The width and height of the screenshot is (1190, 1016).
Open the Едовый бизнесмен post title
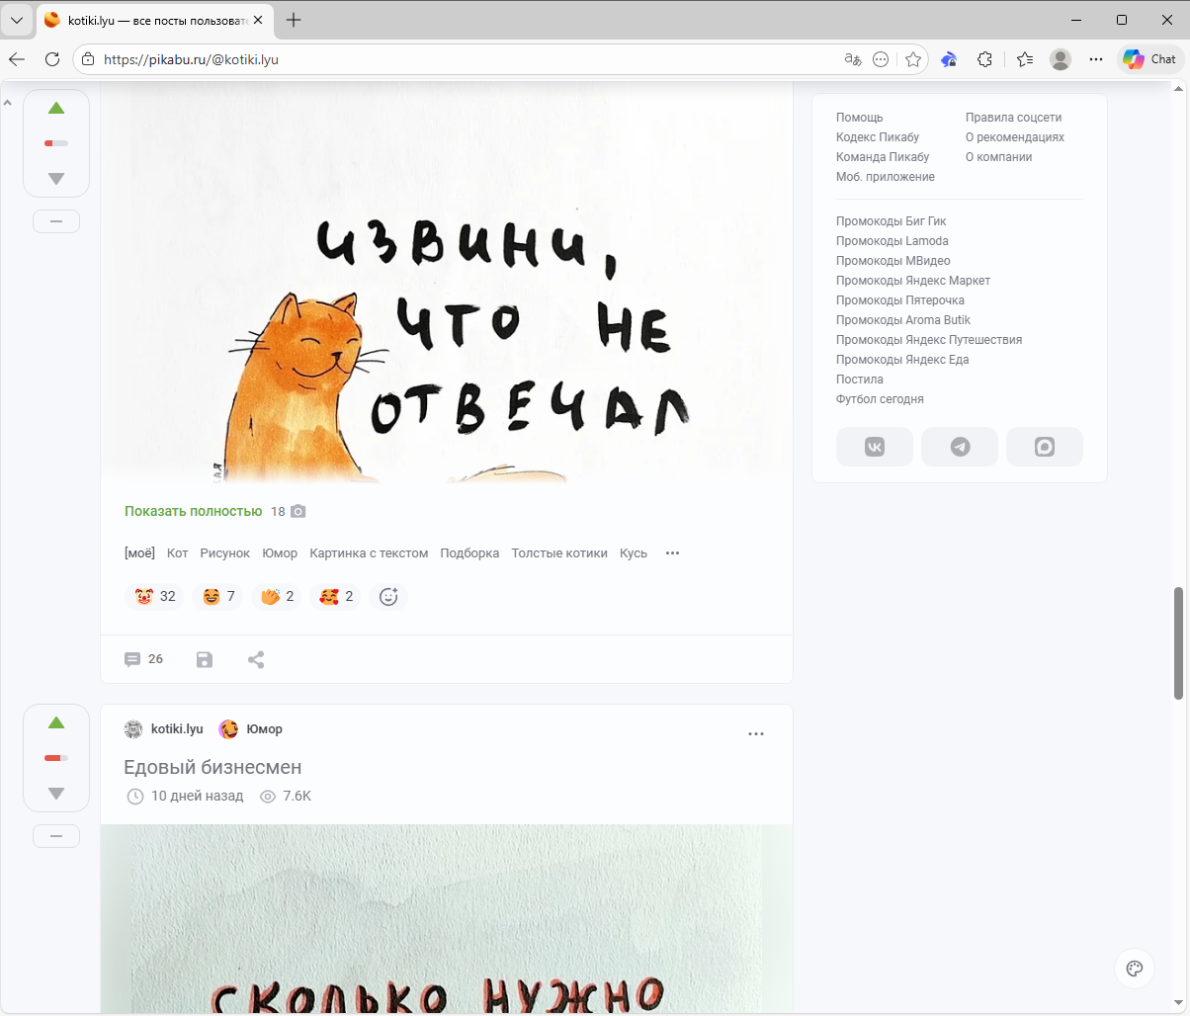[x=212, y=767]
